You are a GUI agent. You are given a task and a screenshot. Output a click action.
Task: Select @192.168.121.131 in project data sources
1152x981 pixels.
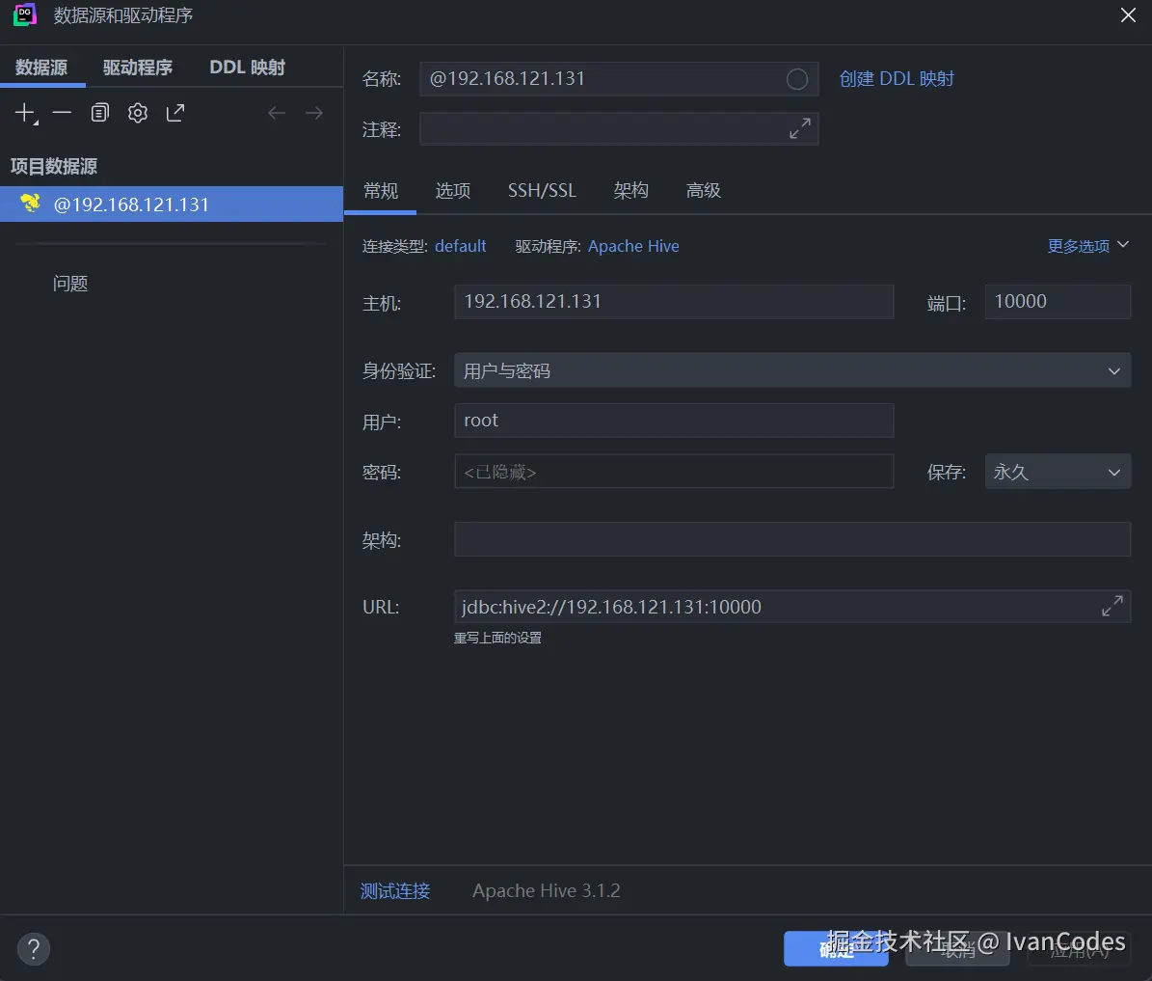[x=172, y=204]
